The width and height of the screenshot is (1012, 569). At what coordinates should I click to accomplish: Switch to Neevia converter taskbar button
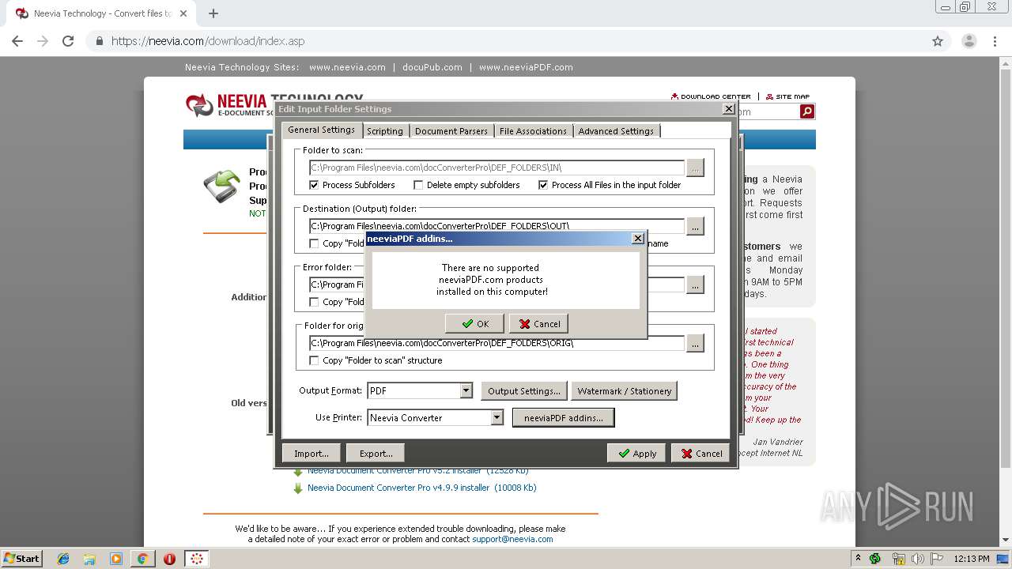click(197, 559)
